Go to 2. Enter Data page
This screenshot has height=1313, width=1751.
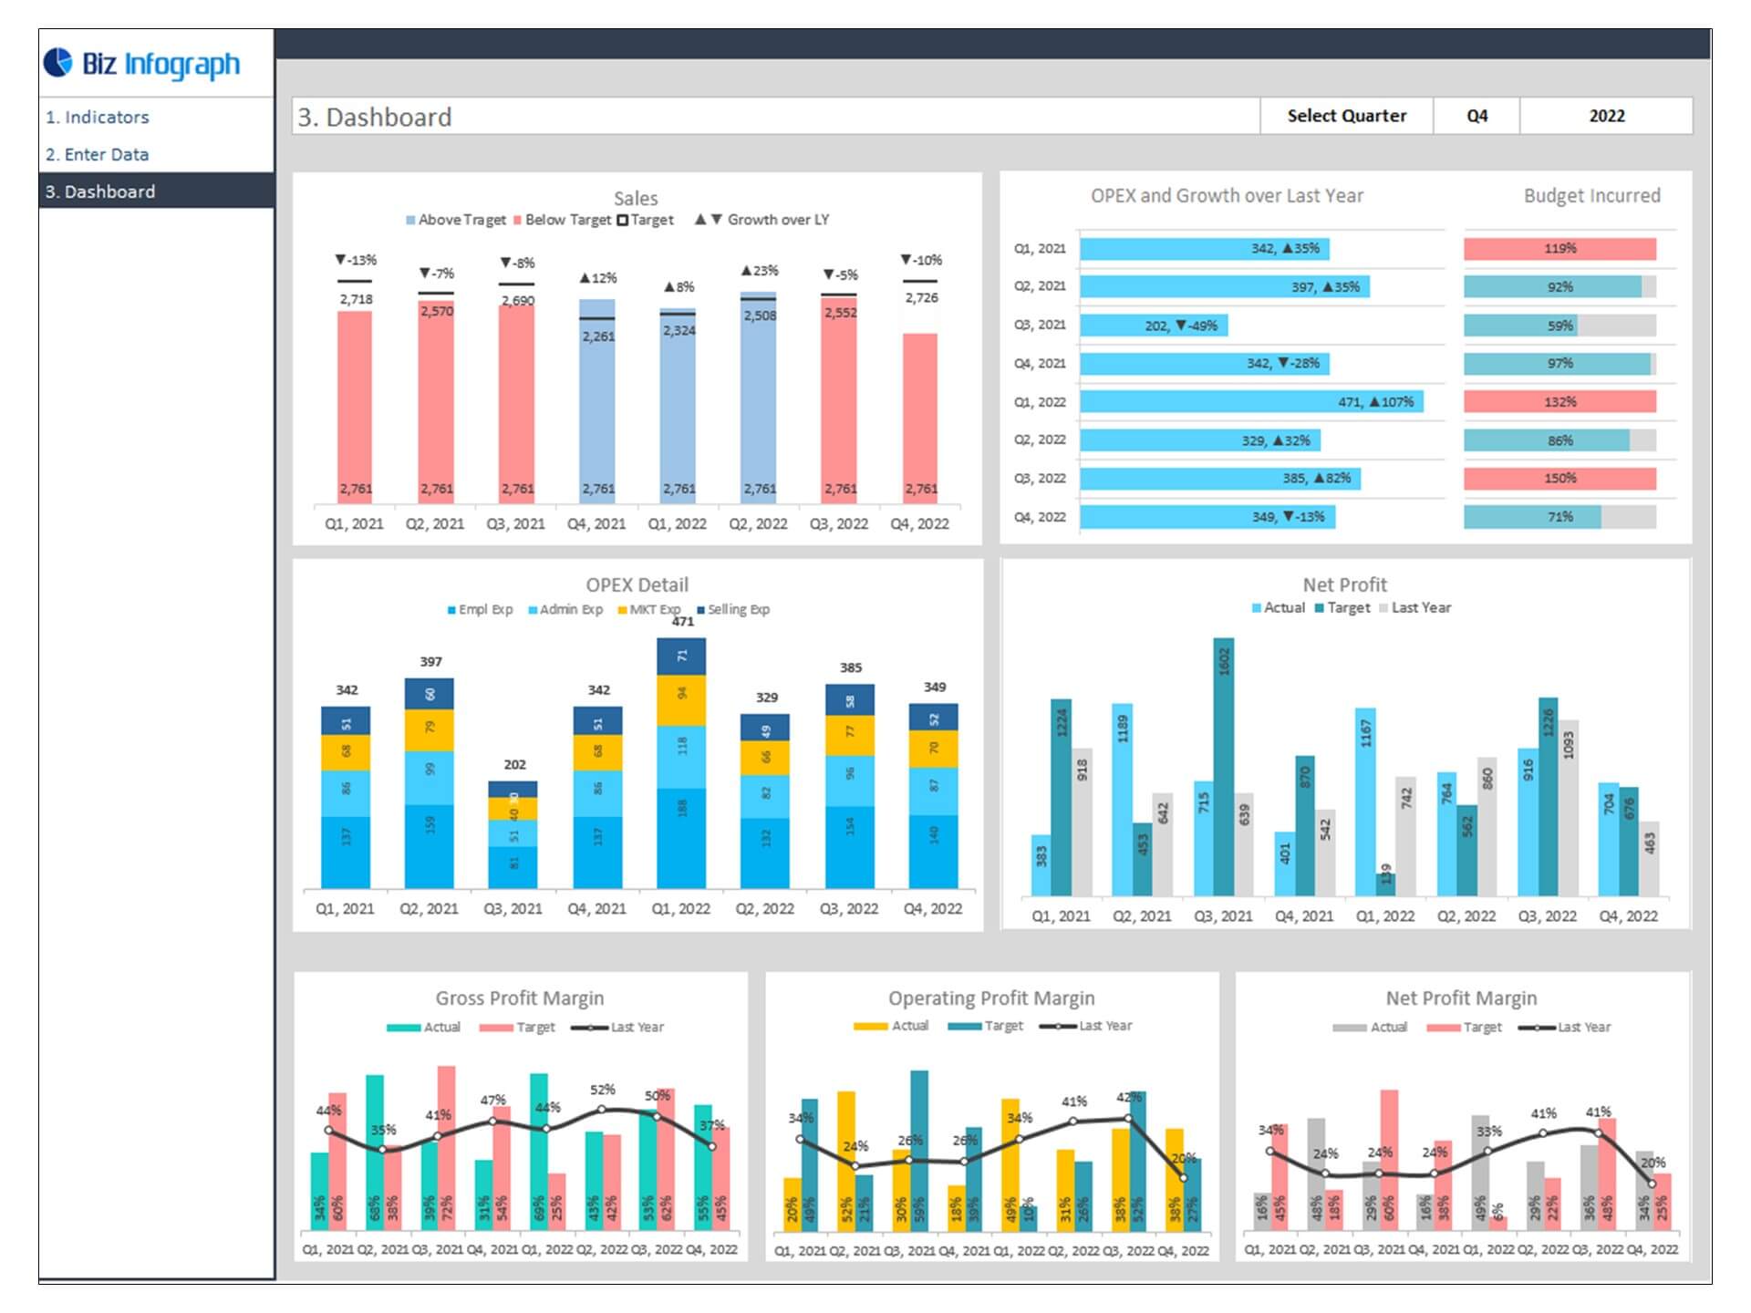click(x=98, y=154)
